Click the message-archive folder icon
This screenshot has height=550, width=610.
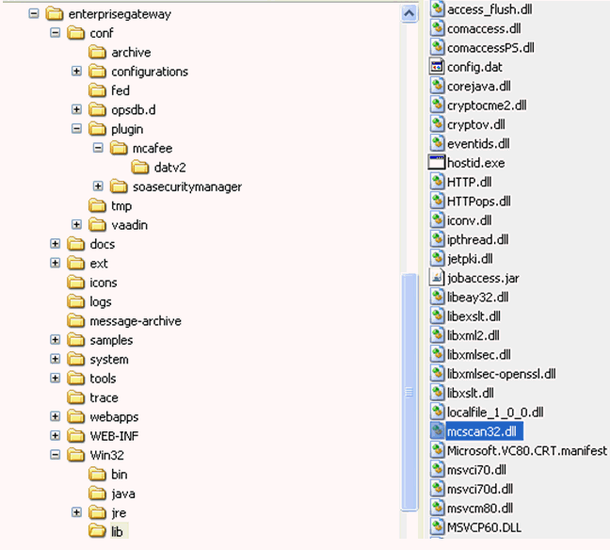tap(75, 321)
